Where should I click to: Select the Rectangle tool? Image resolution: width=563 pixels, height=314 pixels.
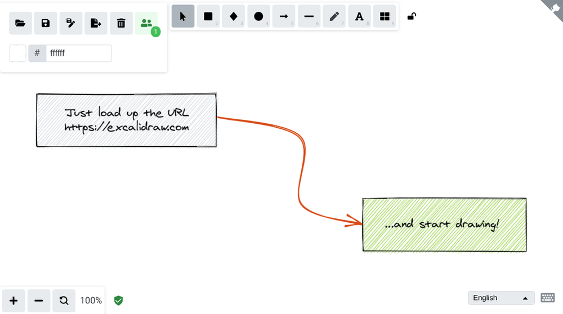coord(208,16)
